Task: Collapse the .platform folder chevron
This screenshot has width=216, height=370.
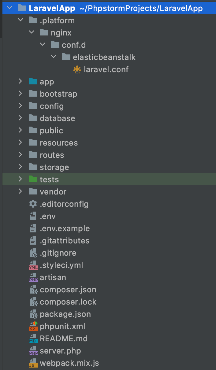Action: (x=20, y=20)
